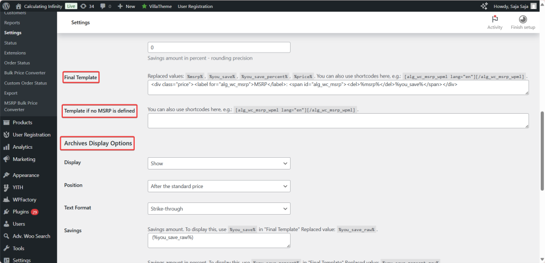This screenshot has height=263, width=545.
Task: Open the Display dropdown set to Show
Action: 219,164
